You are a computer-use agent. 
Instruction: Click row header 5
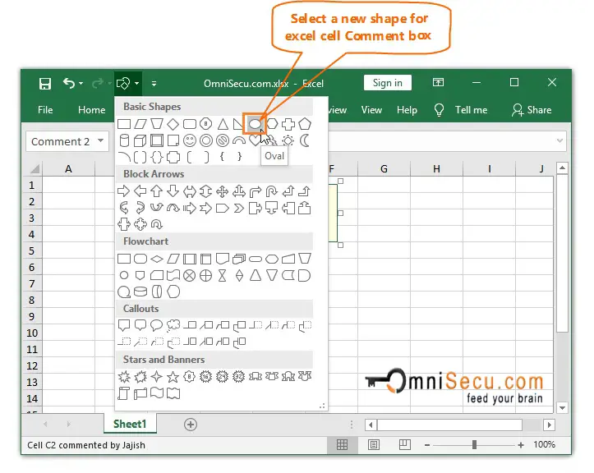(31, 250)
